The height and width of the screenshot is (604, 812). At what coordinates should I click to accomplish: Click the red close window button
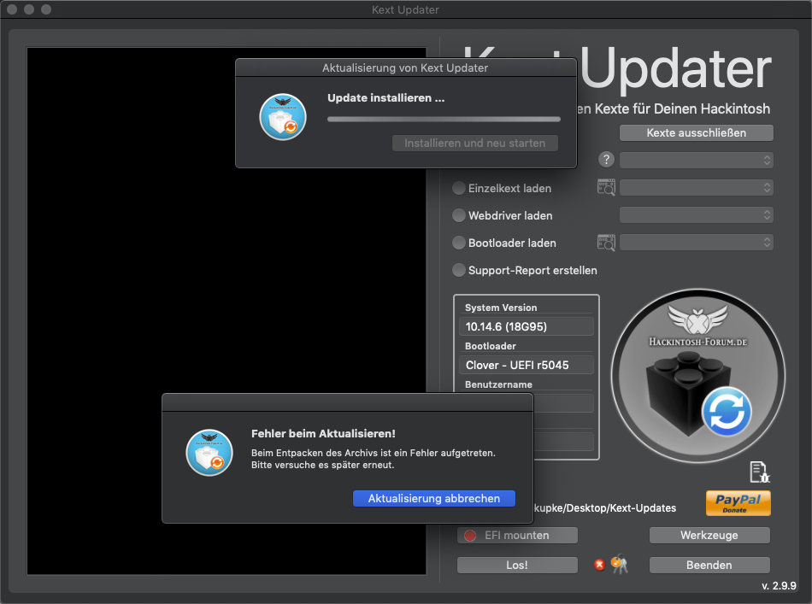tap(12, 9)
